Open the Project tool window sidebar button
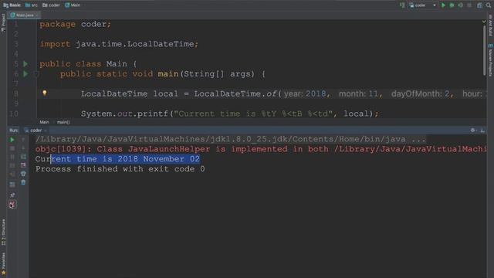 click(x=3, y=22)
